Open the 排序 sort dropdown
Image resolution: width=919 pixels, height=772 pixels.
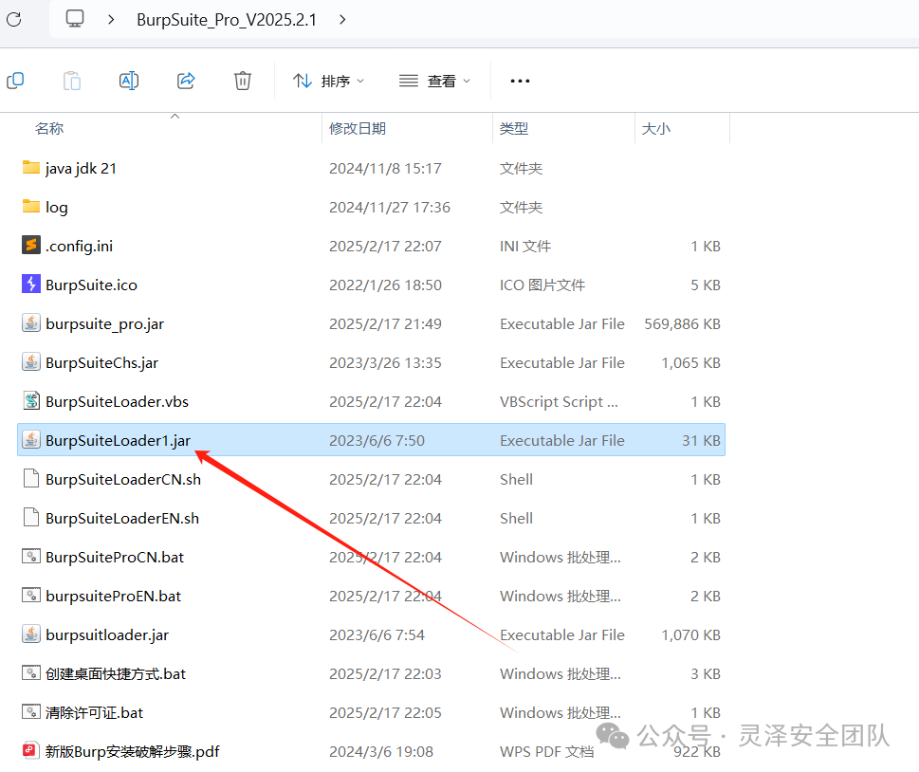pos(328,81)
